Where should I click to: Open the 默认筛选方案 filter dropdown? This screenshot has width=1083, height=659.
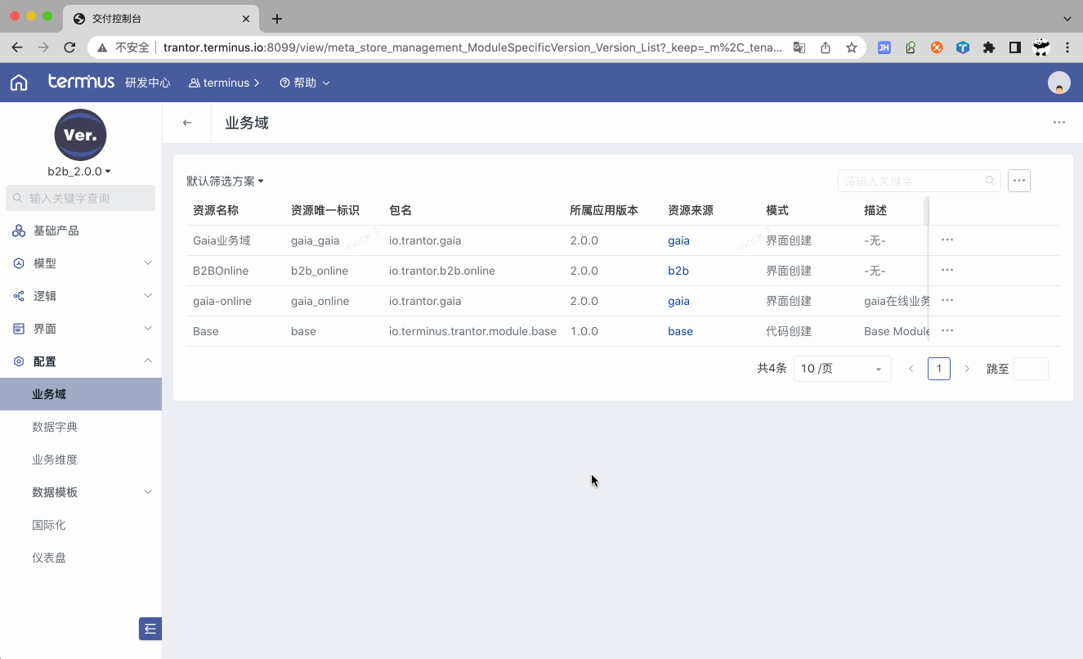point(226,181)
